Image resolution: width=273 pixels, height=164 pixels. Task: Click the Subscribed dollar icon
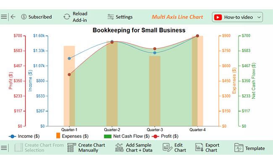pyautogui.click(x=24, y=17)
